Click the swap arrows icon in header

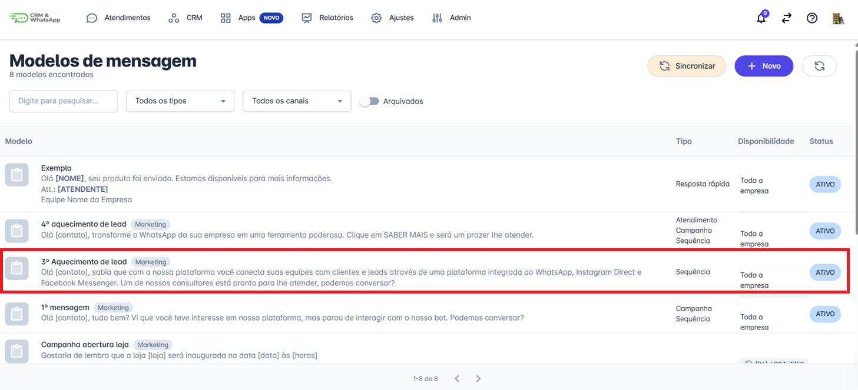coord(787,18)
